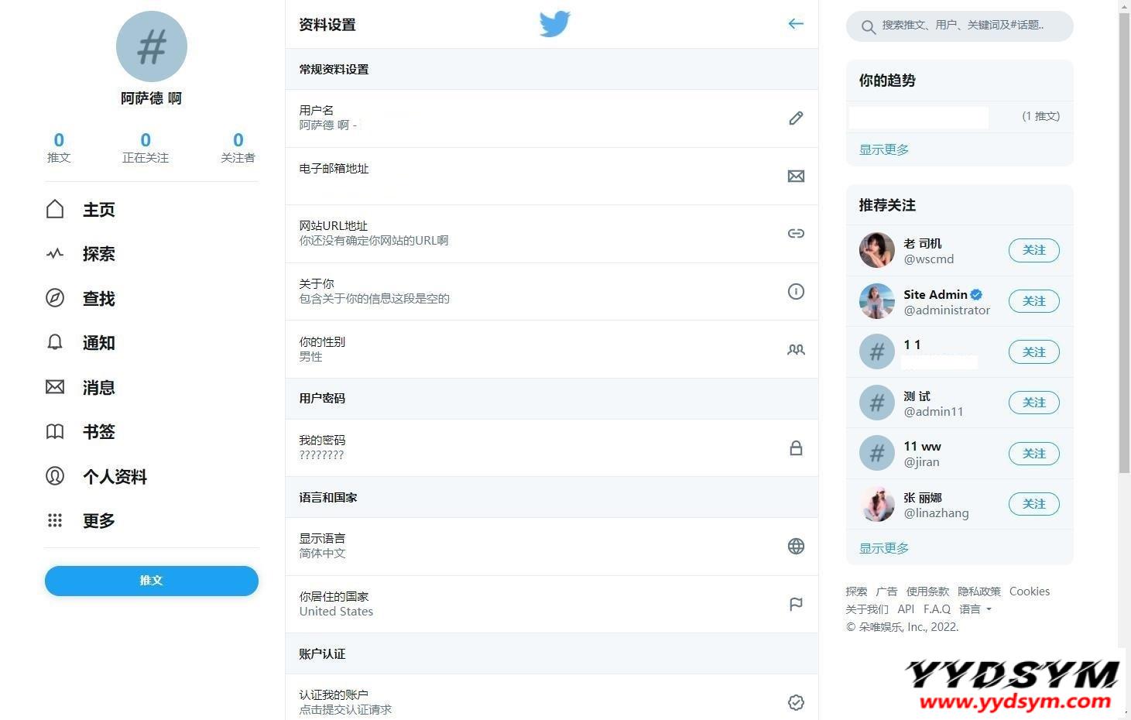Click the envelope icon for email address
Viewport: 1131px width, 720px height.
796,177
